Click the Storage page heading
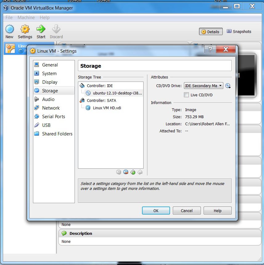264x265 pixels. [x=91, y=66]
